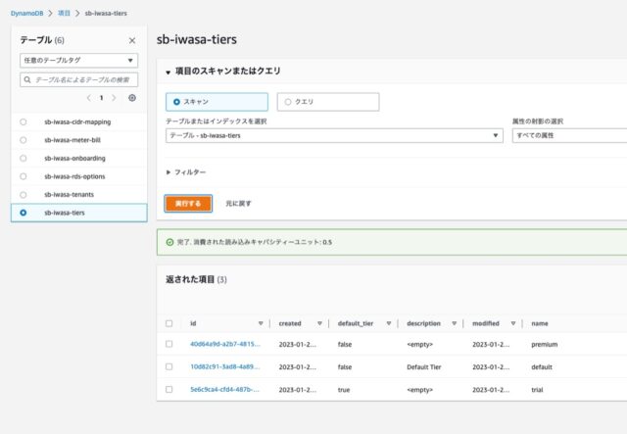Viewport: 627px width, 434px height.
Task: Sort by description column arrow
Action: (455, 323)
